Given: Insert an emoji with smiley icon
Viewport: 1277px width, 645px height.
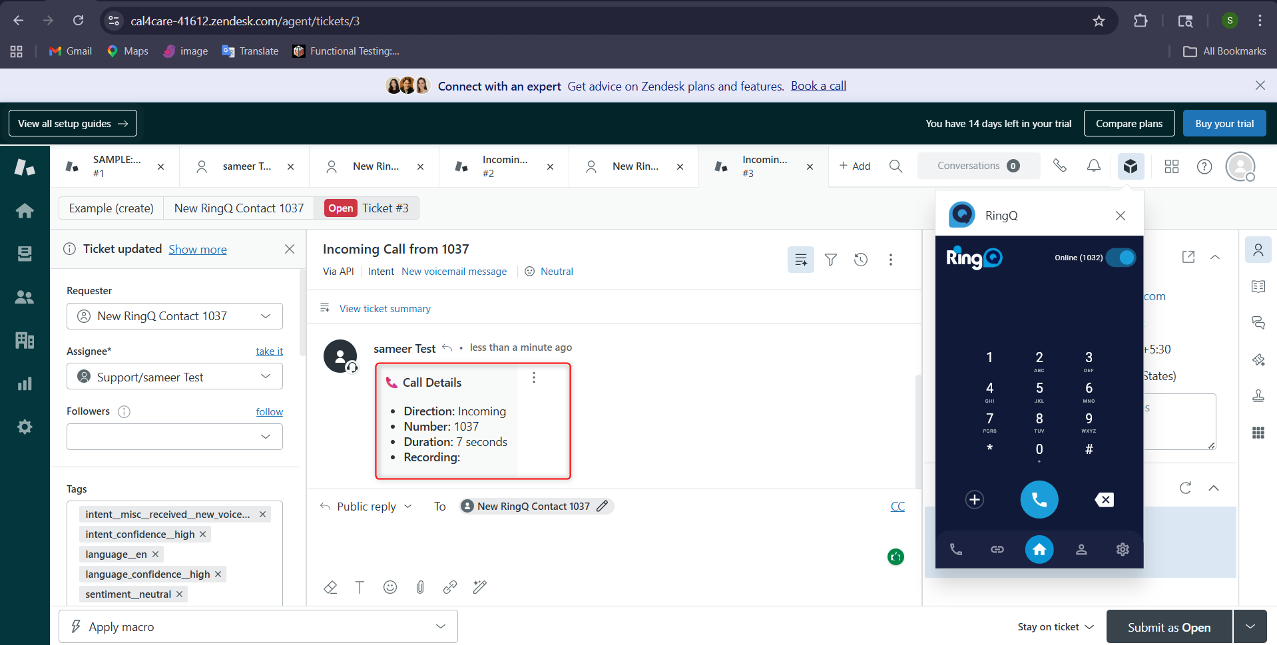Looking at the screenshot, I should [390, 587].
